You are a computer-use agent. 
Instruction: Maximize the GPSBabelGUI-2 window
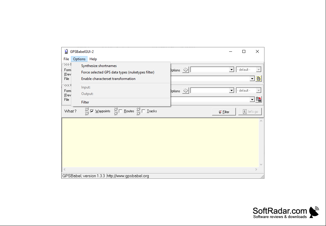click(x=244, y=51)
